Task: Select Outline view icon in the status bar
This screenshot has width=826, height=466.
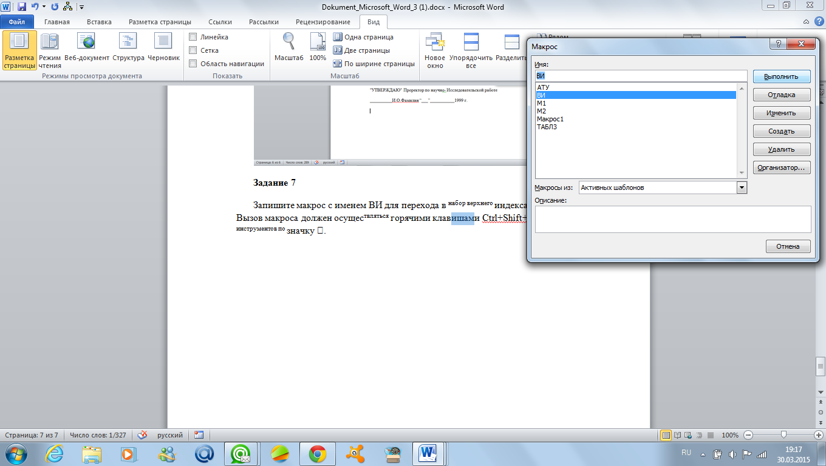Action: click(x=700, y=435)
